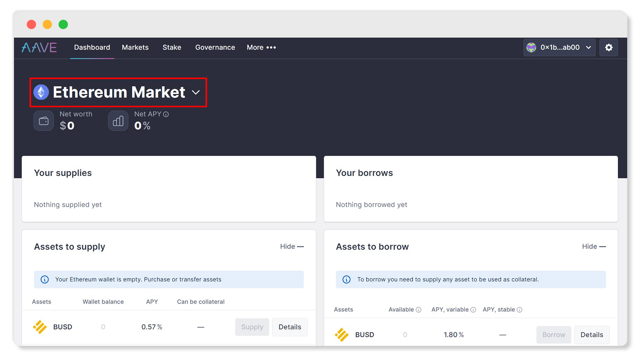Click the green maximize window button
This screenshot has width=640, height=359.
pyautogui.click(x=63, y=24)
